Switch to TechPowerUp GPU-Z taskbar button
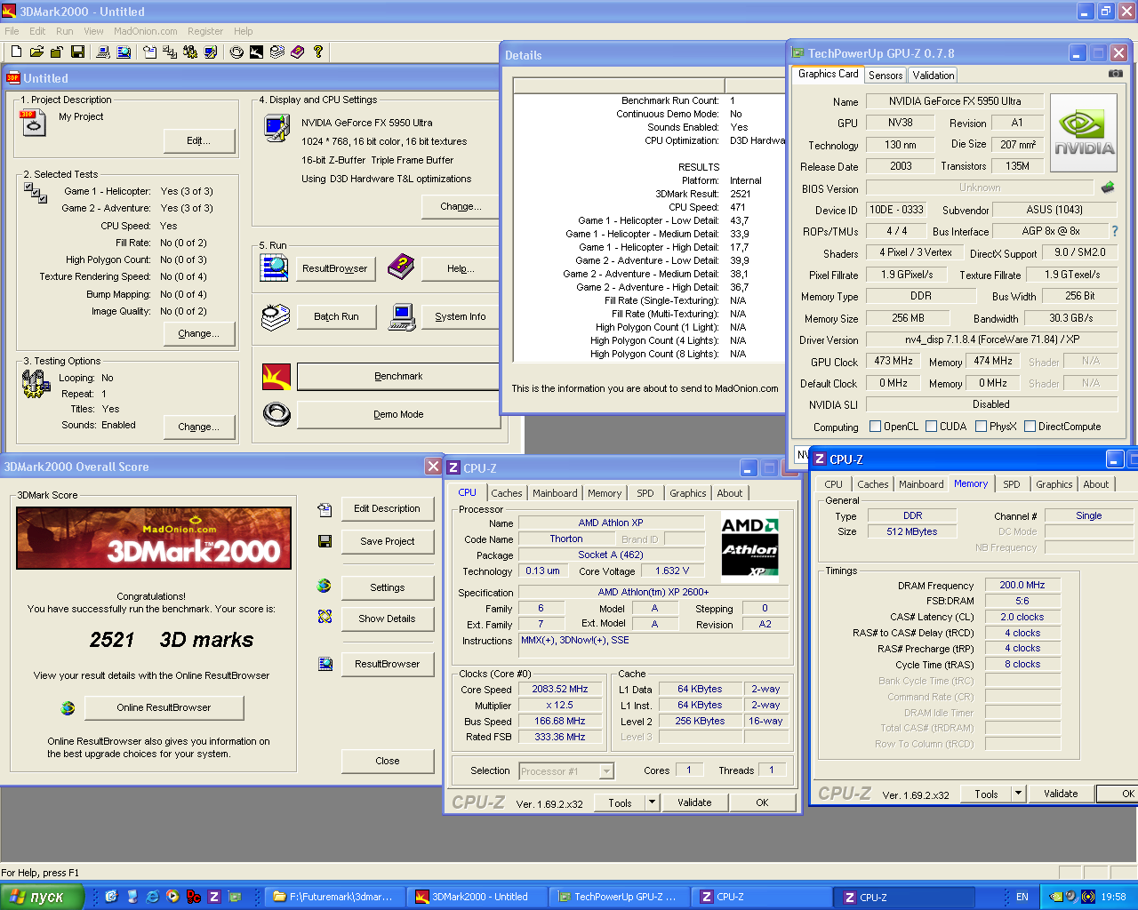1138x910 pixels. (620, 897)
